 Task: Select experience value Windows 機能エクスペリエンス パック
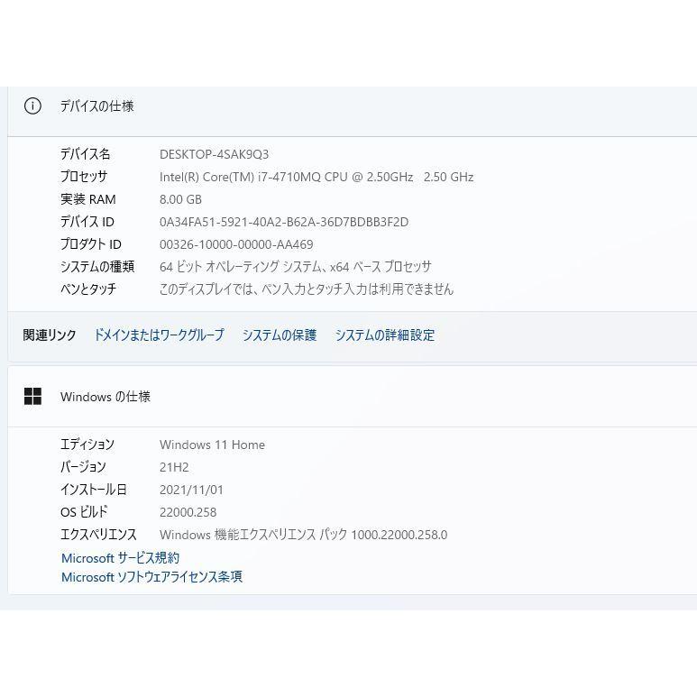304,535
